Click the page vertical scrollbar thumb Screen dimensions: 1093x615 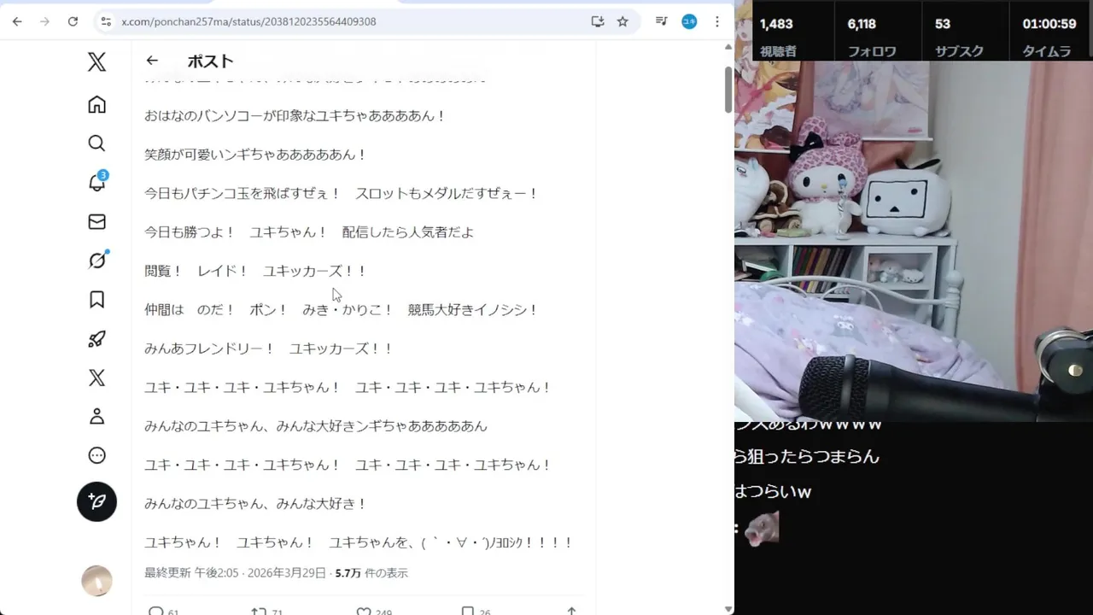(x=728, y=89)
